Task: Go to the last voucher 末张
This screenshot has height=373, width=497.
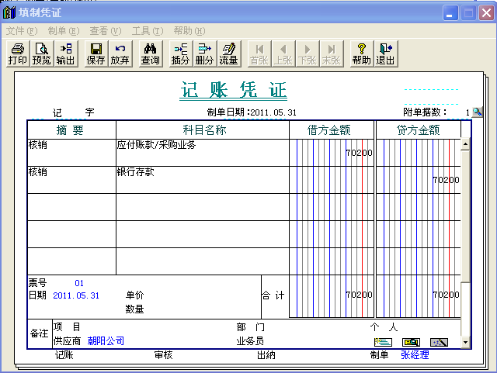Action: pyautogui.click(x=332, y=54)
